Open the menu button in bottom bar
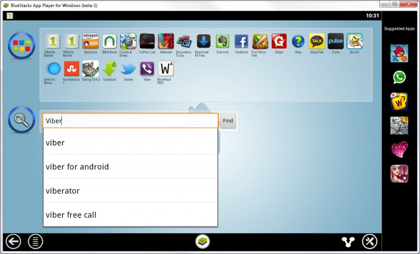This screenshot has height=254, width=420. pos(35,241)
